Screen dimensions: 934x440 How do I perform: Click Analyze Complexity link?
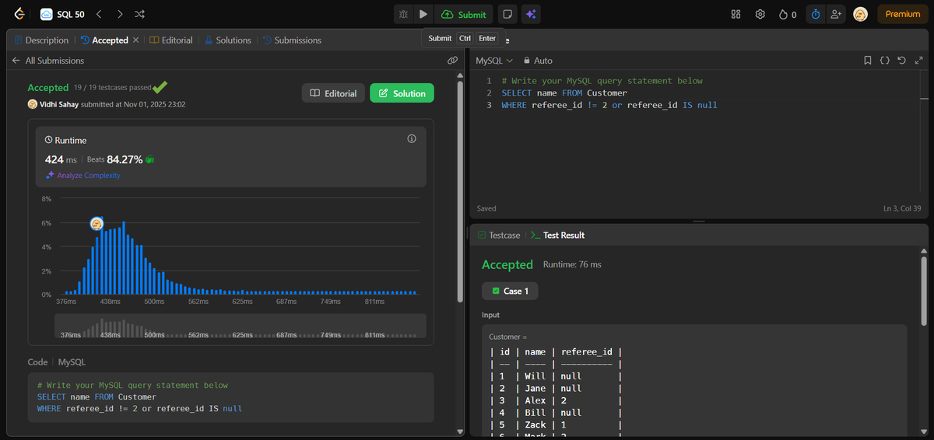click(x=83, y=176)
